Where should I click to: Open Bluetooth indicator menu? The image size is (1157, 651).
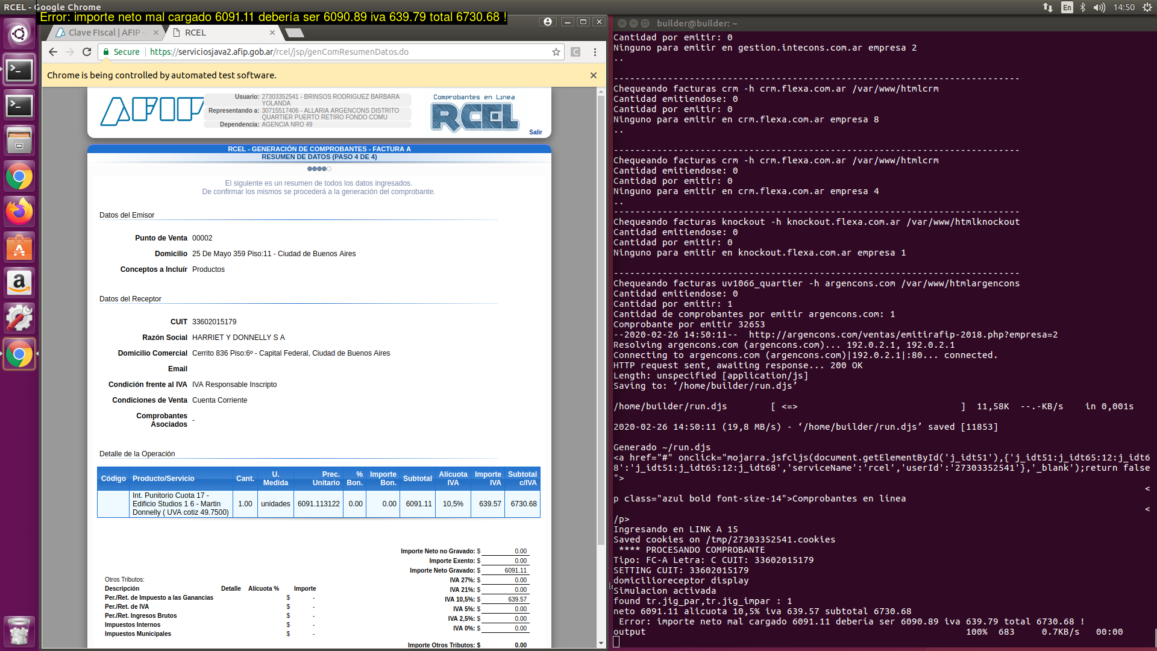click(x=1083, y=7)
